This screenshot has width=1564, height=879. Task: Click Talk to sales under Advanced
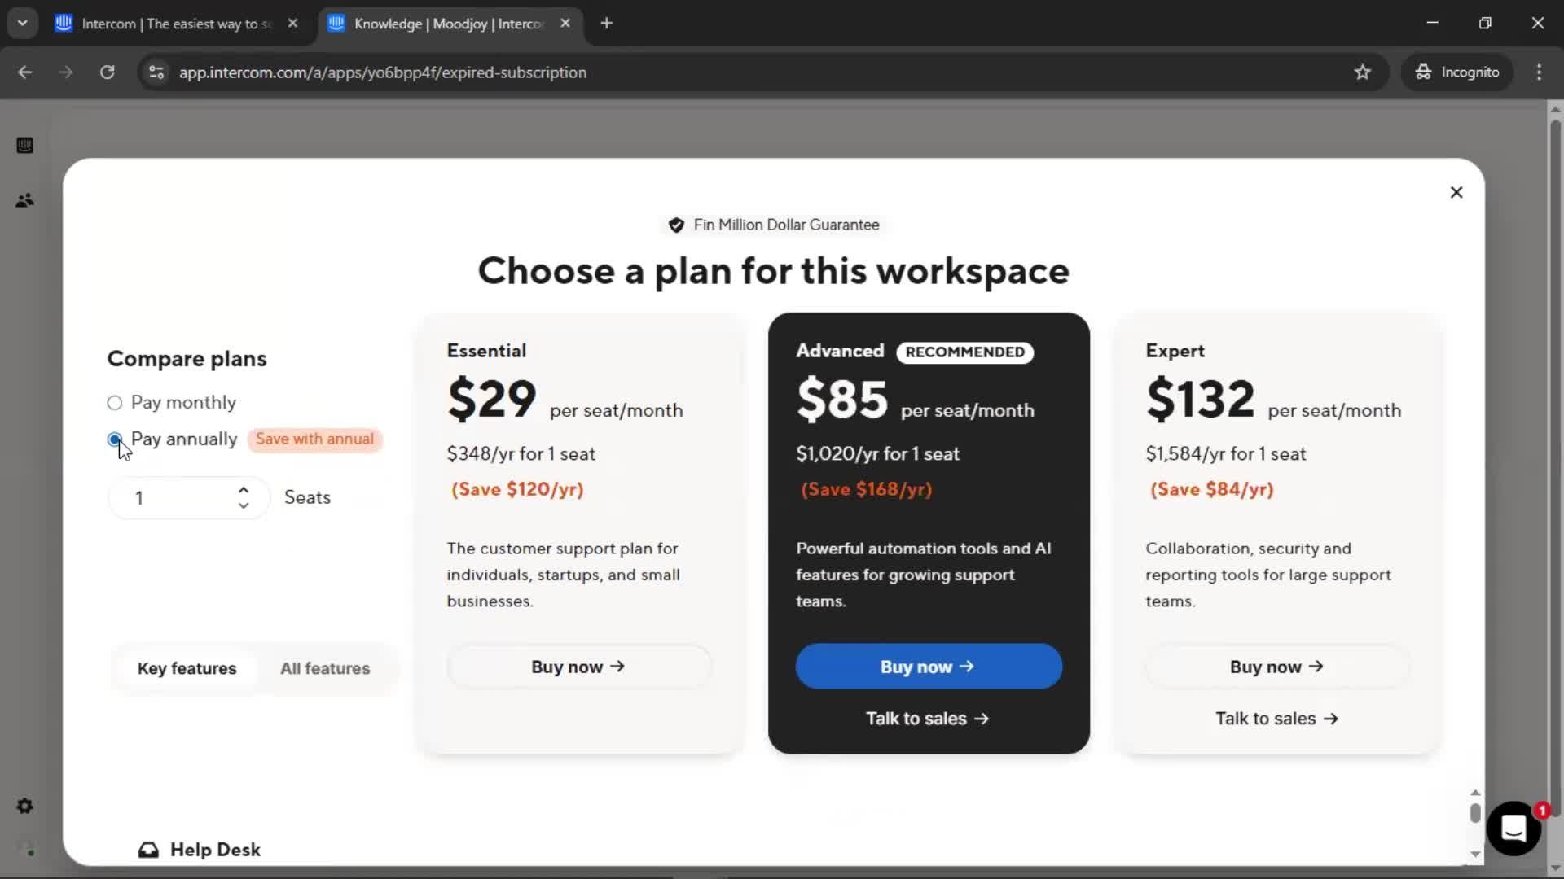[928, 719]
